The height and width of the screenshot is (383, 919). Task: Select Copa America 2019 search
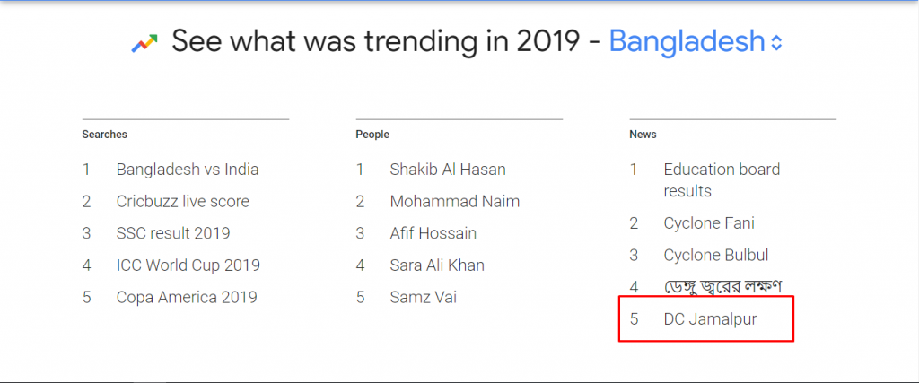pos(187,297)
